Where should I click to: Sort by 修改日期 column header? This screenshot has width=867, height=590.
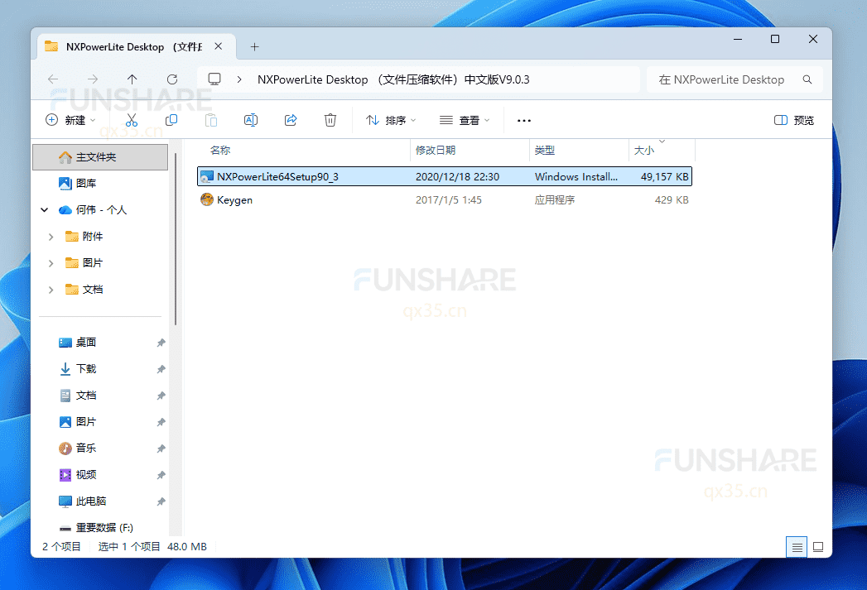tap(436, 151)
